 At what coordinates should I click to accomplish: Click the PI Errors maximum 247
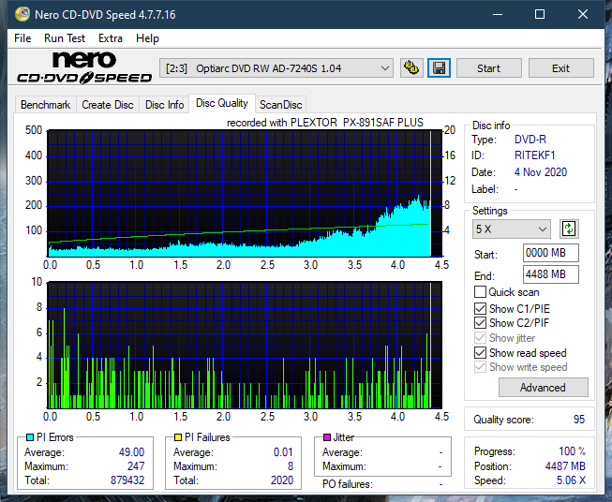136,465
